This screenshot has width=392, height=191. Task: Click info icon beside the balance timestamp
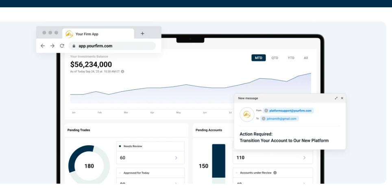tap(122, 71)
